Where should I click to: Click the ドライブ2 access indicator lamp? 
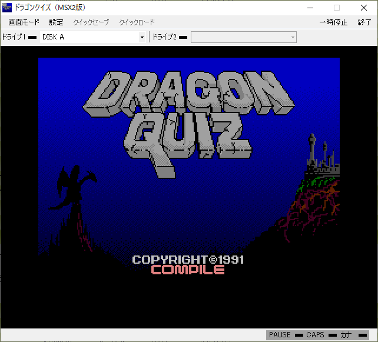183,37
